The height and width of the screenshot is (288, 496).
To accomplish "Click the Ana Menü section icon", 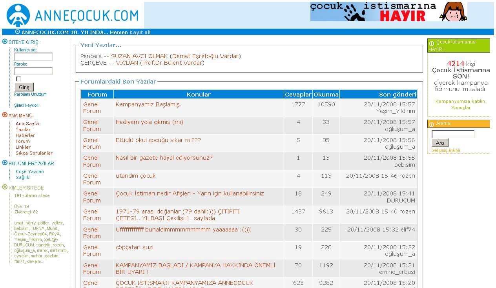I will [x=5, y=115].
